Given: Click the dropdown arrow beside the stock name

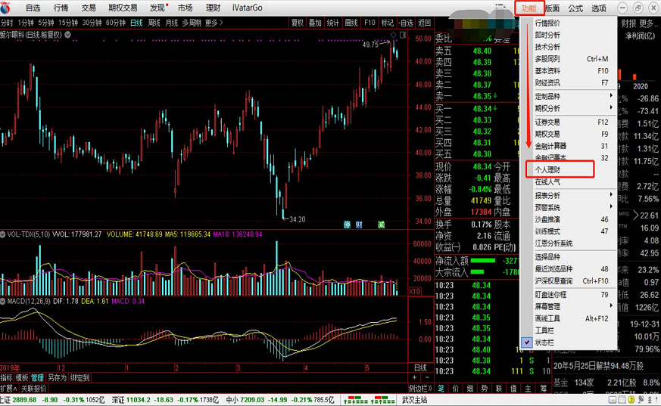Looking at the screenshot, I should point(68,35).
